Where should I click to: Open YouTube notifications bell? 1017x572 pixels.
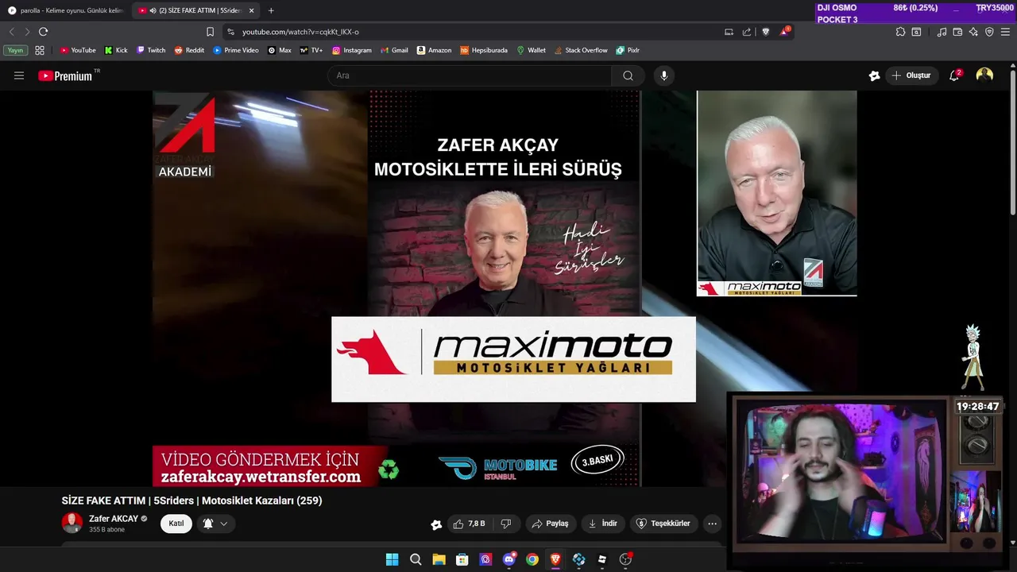[954, 75]
